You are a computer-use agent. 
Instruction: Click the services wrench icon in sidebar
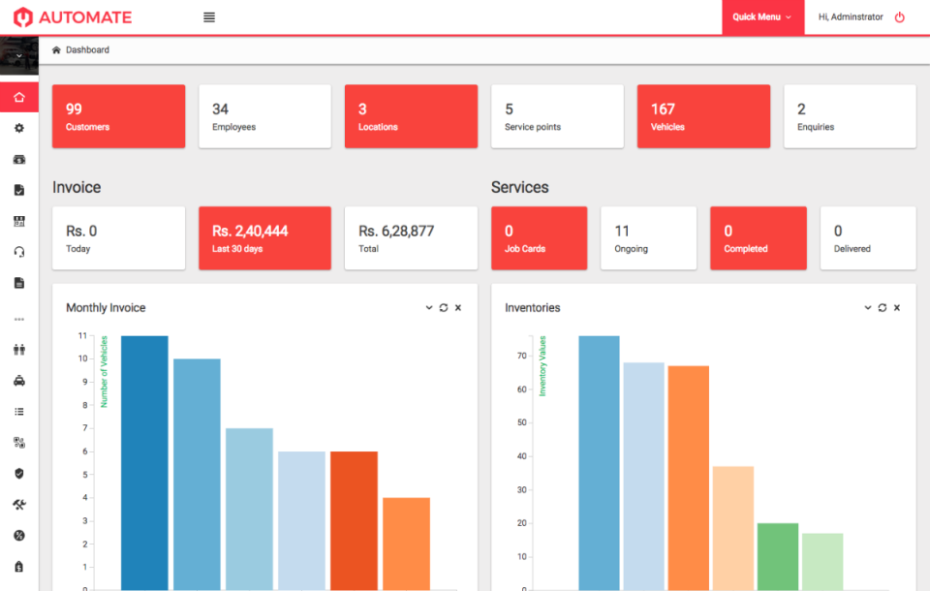click(x=19, y=503)
